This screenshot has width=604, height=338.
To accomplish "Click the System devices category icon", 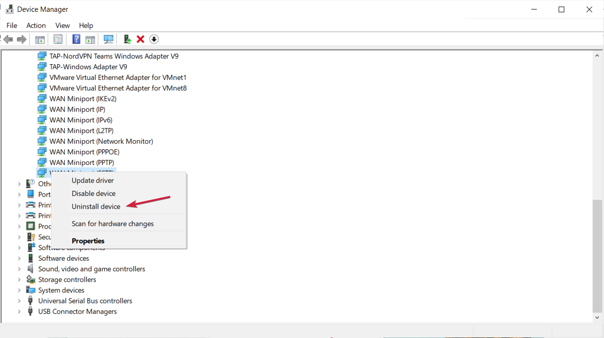I will point(31,290).
